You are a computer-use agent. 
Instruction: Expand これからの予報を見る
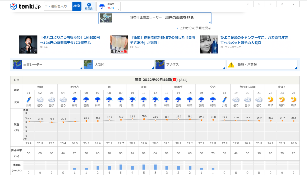pos(195,28)
